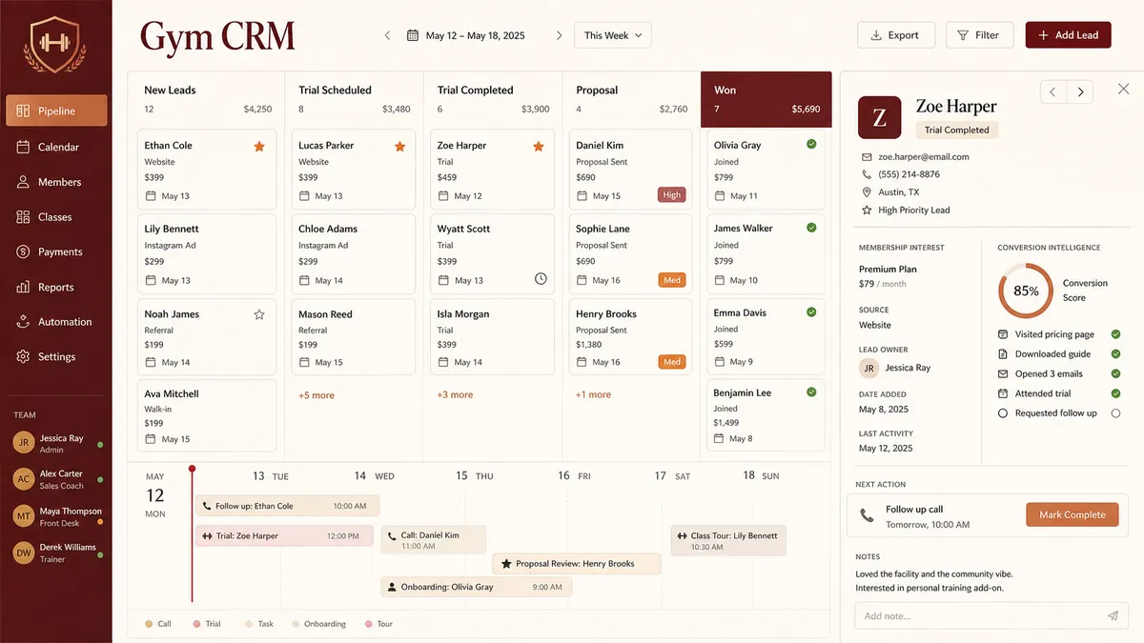
Task: Click the email envelope icon by zoe.harper@email.com
Action: [x=867, y=156]
